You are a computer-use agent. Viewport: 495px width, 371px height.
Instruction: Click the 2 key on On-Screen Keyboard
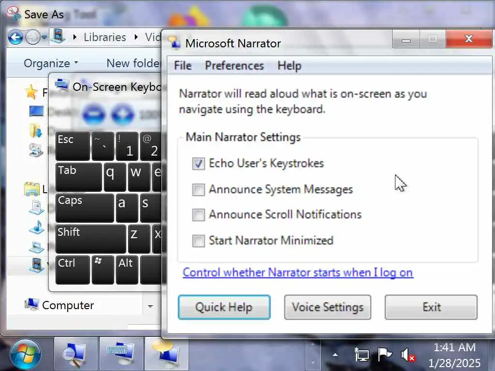(151, 146)
